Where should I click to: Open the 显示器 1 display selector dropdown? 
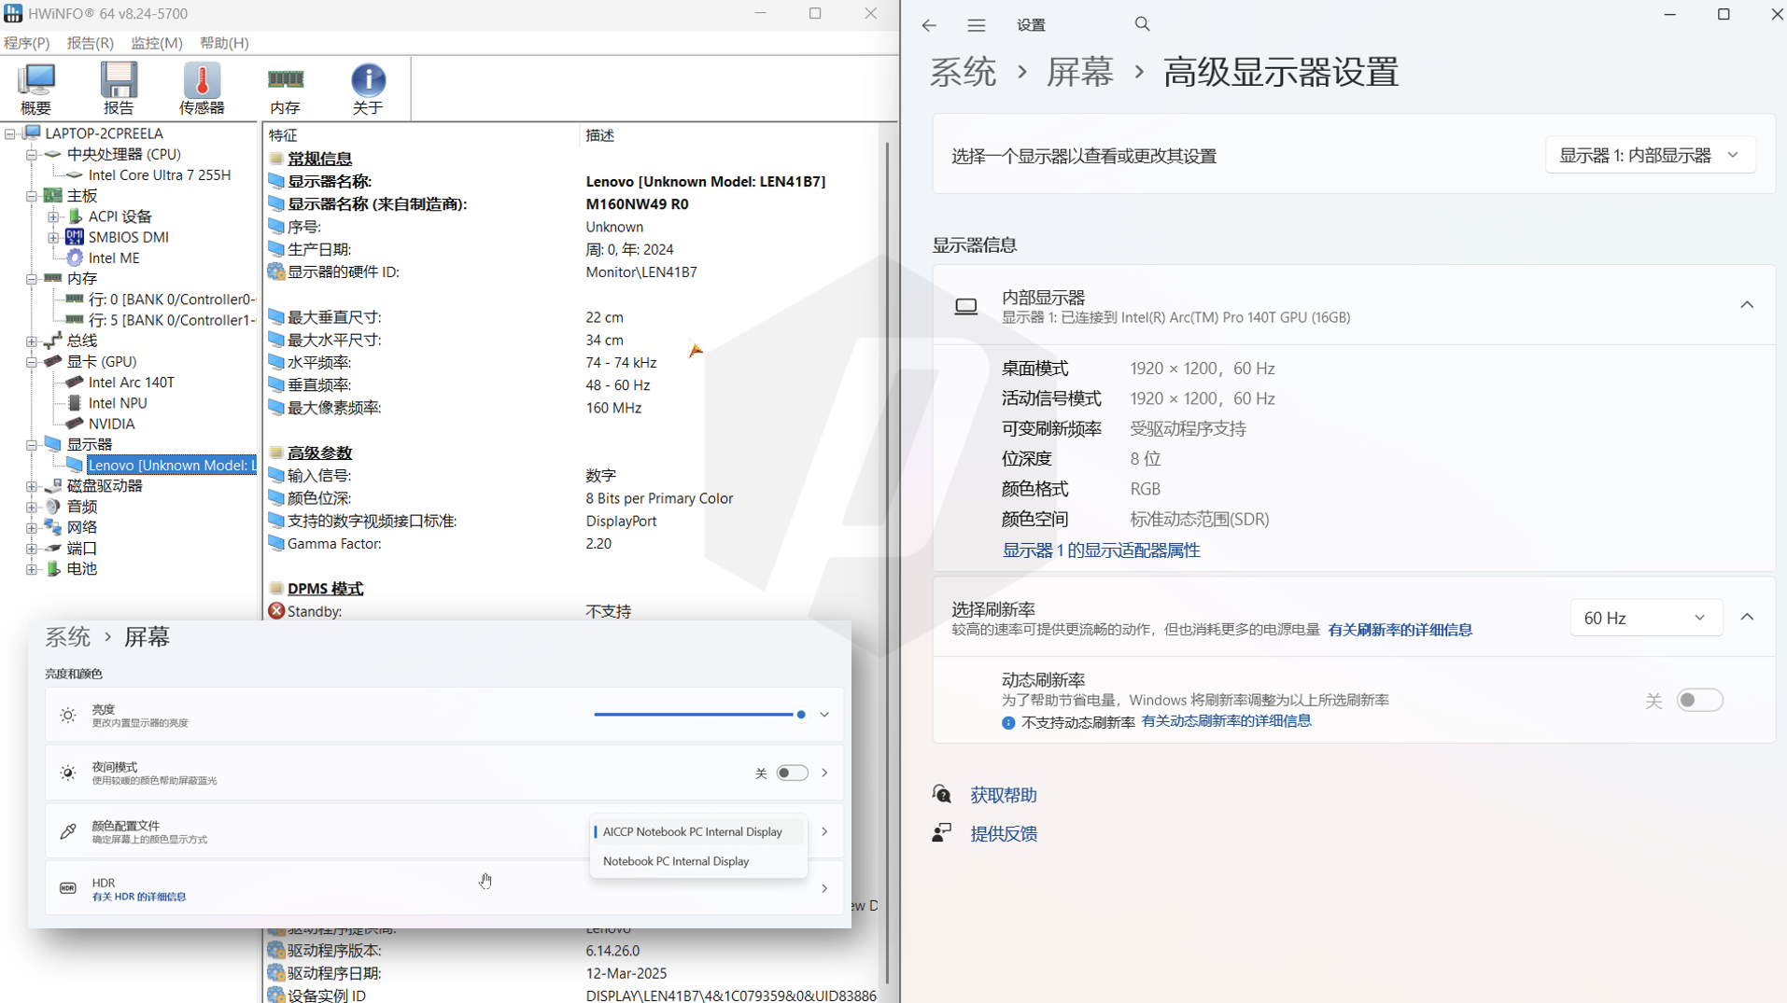(1650, 155)
